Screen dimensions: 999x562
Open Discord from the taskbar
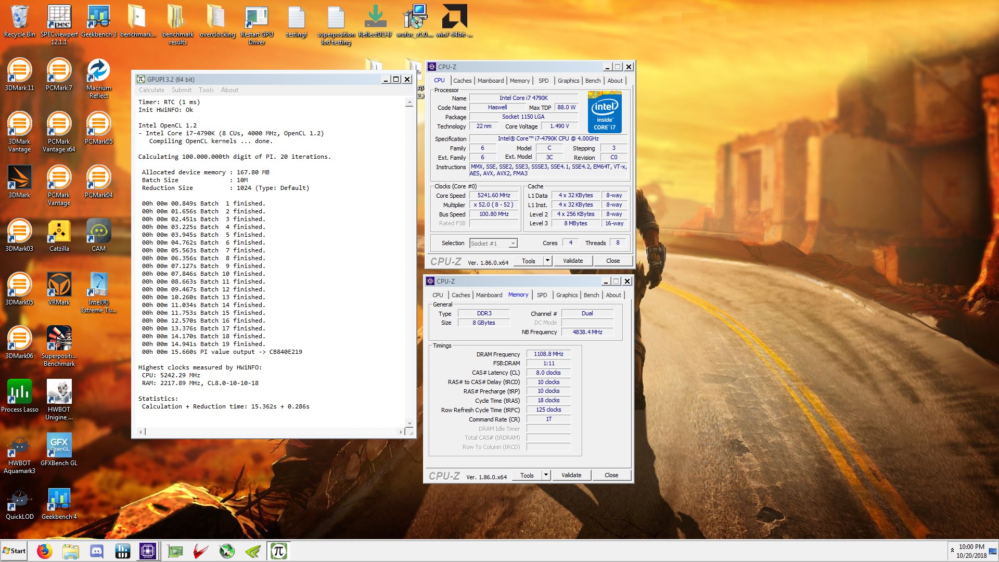[97, 551]
